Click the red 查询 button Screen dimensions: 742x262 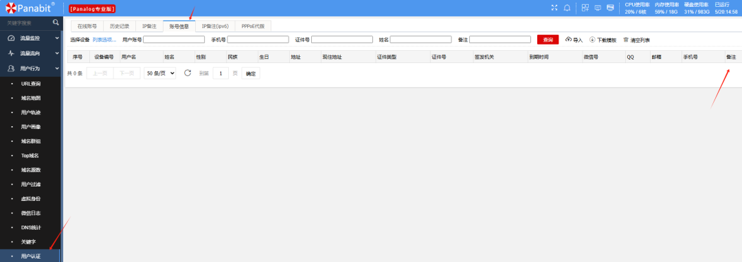tap(548, 40)
